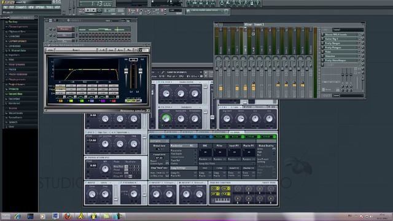
Task: Toggle EQ band 3 green button
Action: point(82,101)
